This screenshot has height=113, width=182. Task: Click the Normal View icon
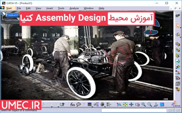(156, 105)
